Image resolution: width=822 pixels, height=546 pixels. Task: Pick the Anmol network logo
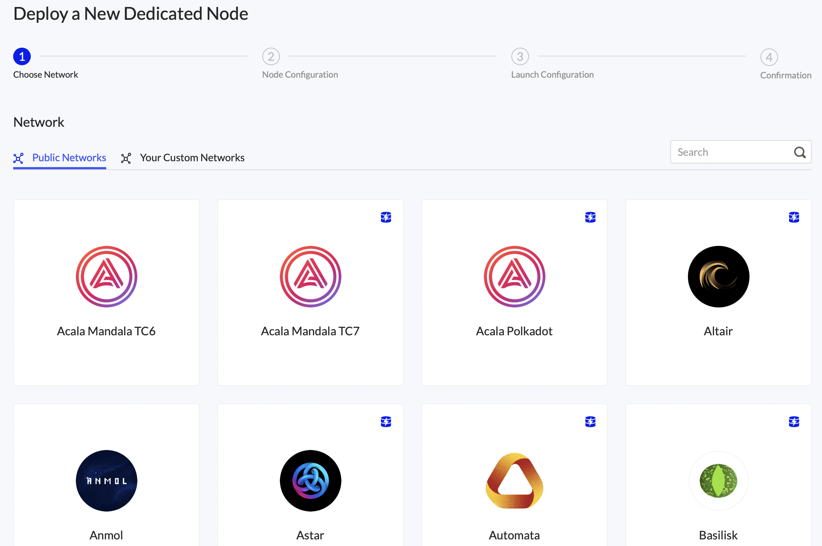tap(106, 480)
